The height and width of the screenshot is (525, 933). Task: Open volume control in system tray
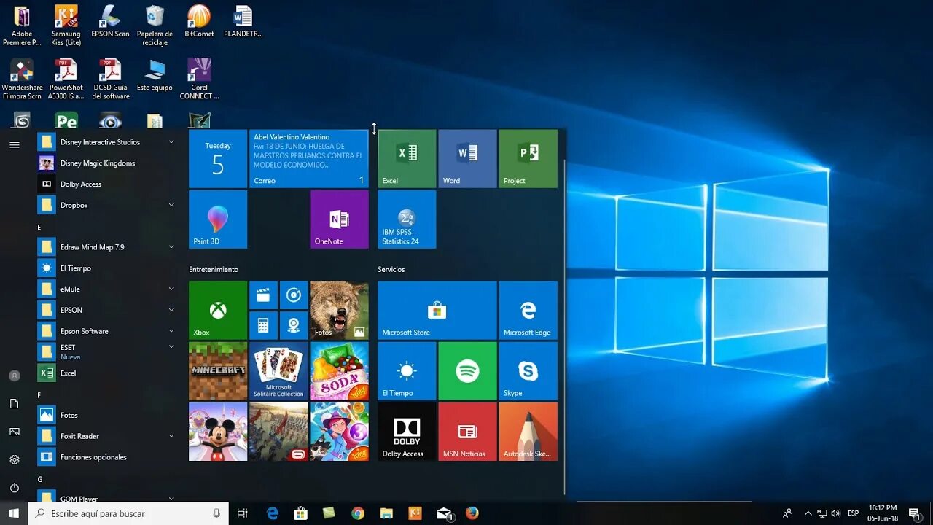pyautogui.click(x=835, y=513)
